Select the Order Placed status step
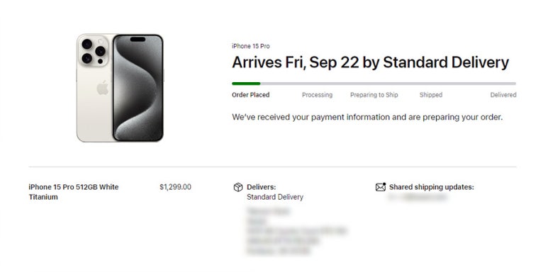The width and height of the screenshot is (548, 272). [x=250, y=95]
